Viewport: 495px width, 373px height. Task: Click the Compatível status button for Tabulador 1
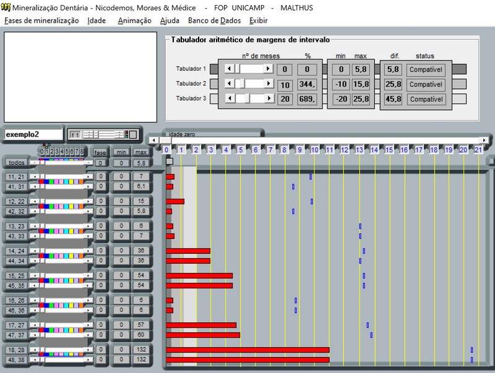(426, 69)
